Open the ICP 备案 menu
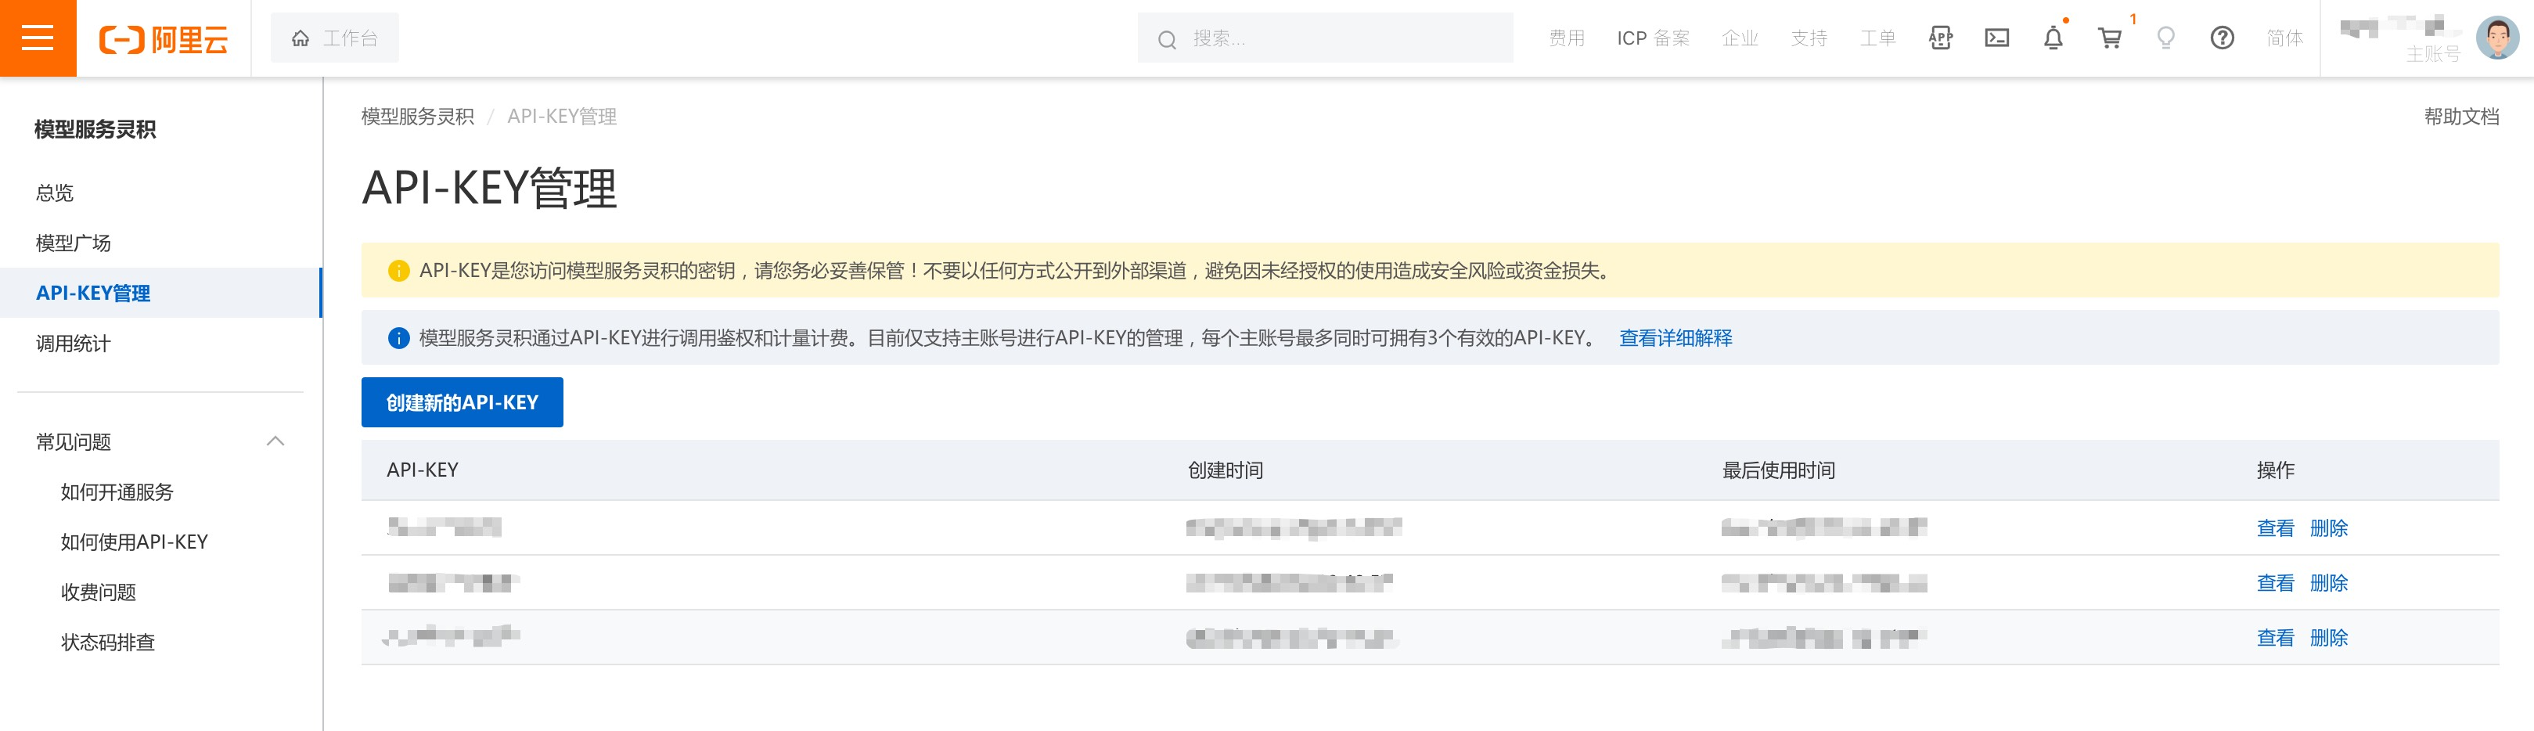This screenshot has height=731, width=2534. pos(1653,38)
